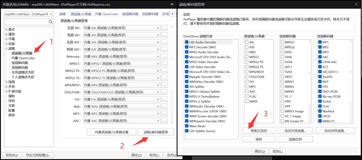The height and width of the screenshot is (160, 362).
Task: Uncheck the AAC audio decoder checkbox
Action: pyautogui.click(x=320, y=57)
